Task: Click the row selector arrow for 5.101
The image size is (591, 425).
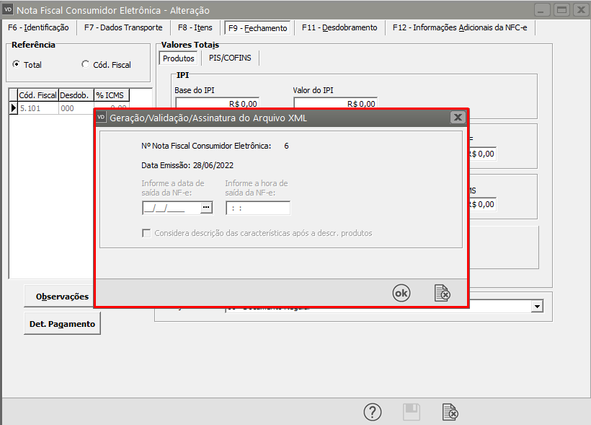Action: pos(13,108)
